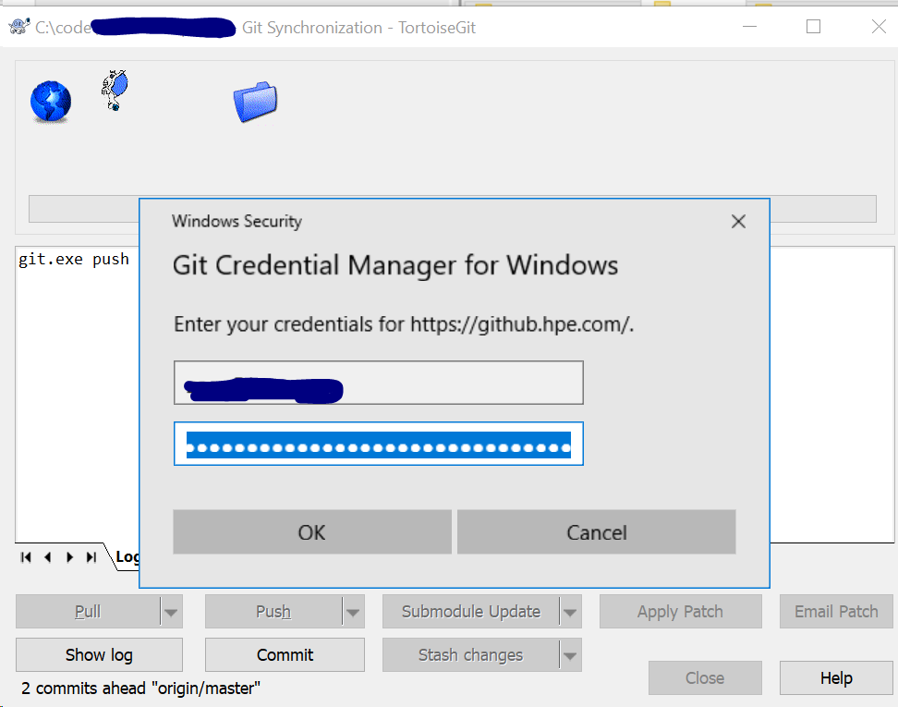Open the blue folder icon
Image resolution: width=898 pixels, height=707 pixels.
point(255,102)
